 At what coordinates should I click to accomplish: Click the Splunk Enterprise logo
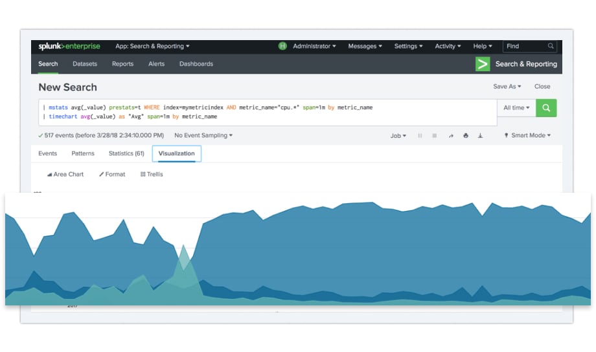click(x=69, y=47)
